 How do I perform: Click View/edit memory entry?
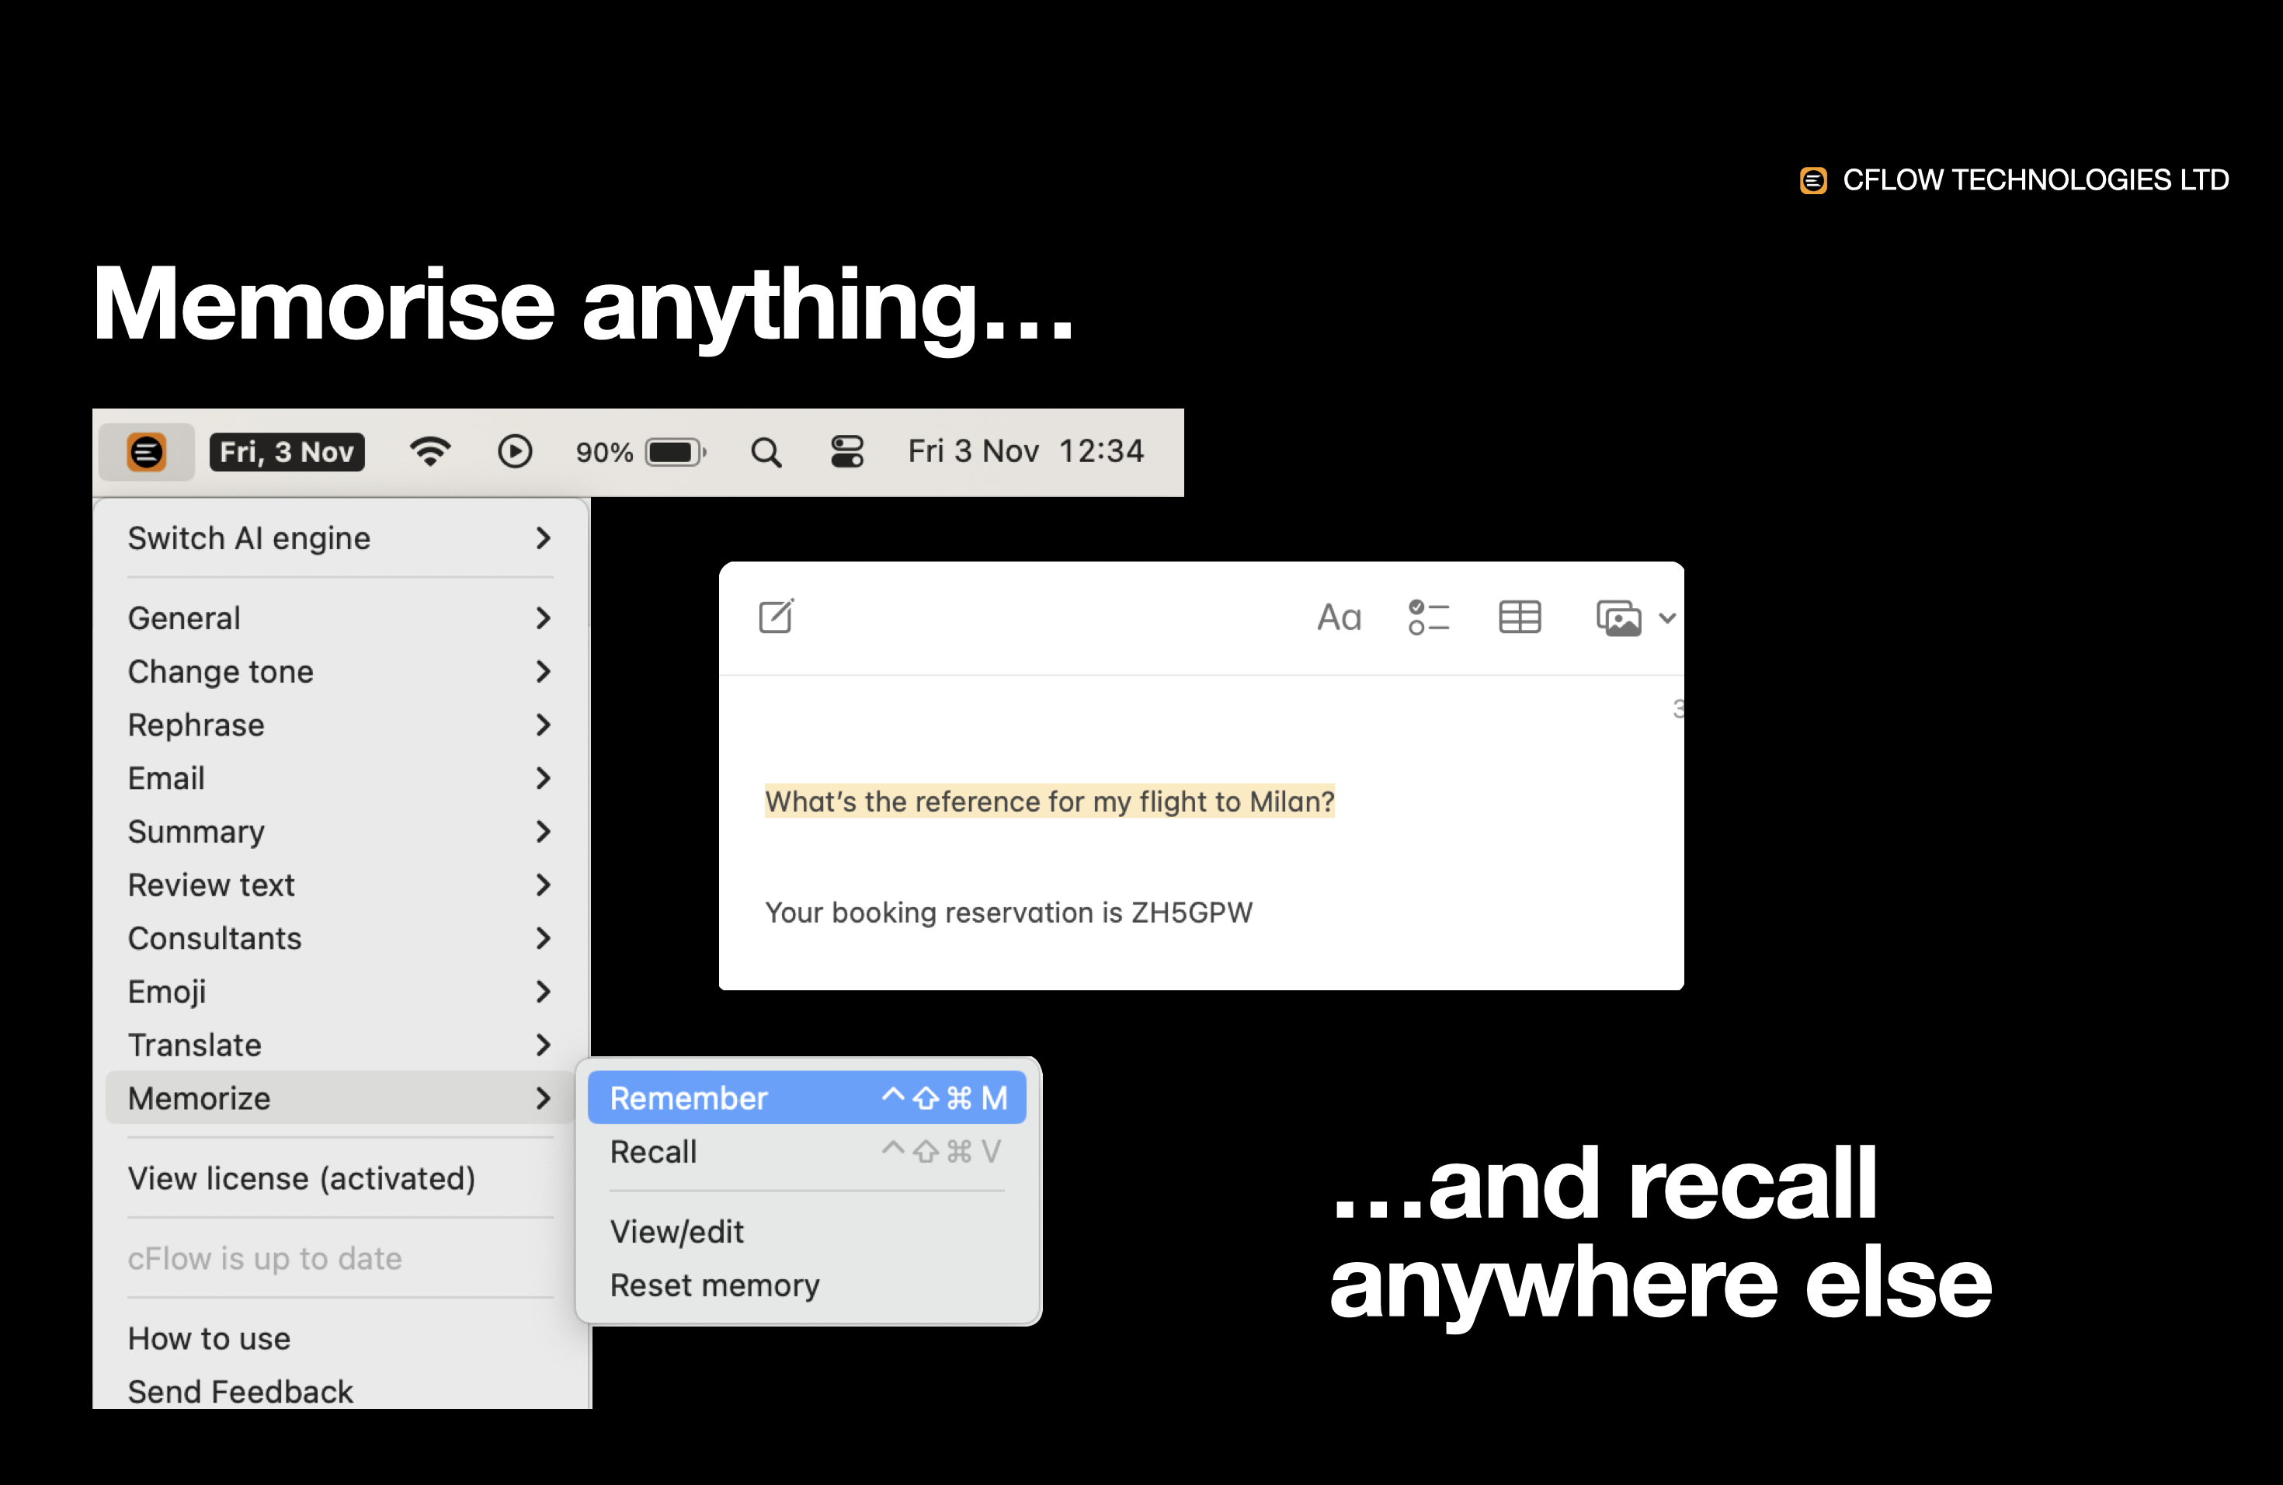677,1232
